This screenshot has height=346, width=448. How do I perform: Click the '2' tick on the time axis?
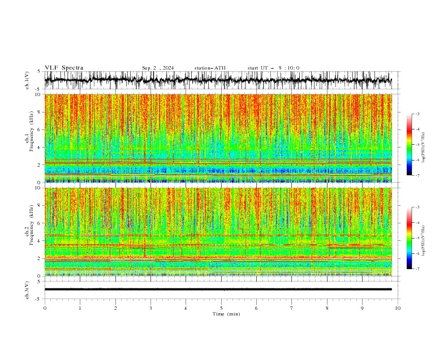pos(115,308)
